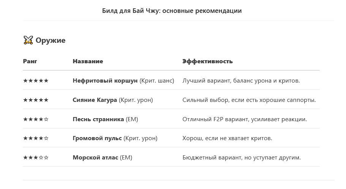Click the five-star rating in Сияние Кагура row
Image resolution: width=346 pixels, height=189 pixels.
coord(36,100)
